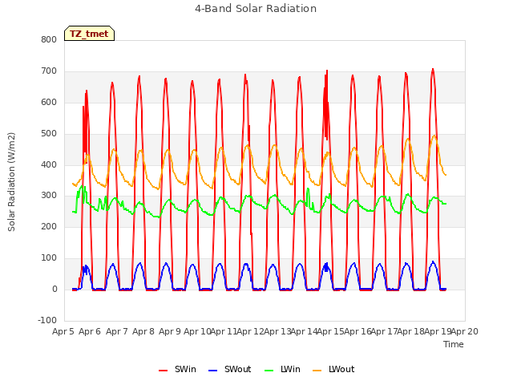Click the Apr 19 SWin peak near 700

click(x=433, y=70)
